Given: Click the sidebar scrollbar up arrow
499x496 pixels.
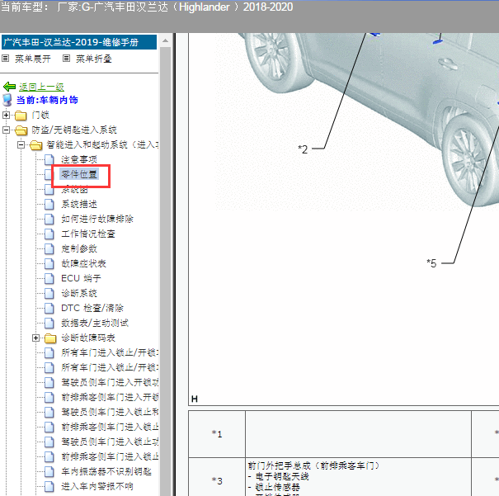Looking at the screenshot, I should pyautogui.click(x=166, y=40).
